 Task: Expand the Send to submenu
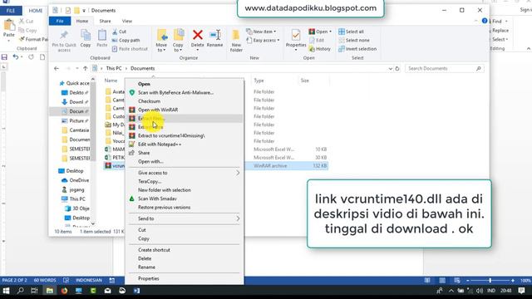point(238,218)
